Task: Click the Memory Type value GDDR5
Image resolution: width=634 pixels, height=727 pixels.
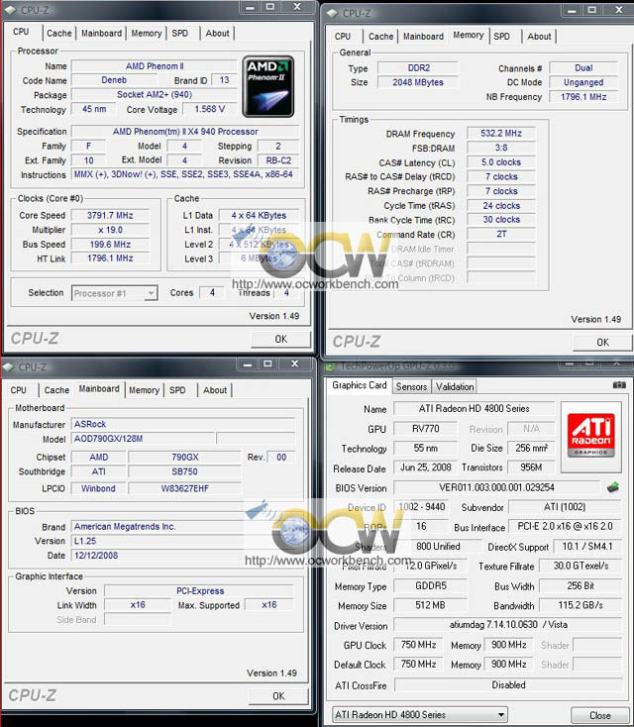Action: (x=430, y=586)
